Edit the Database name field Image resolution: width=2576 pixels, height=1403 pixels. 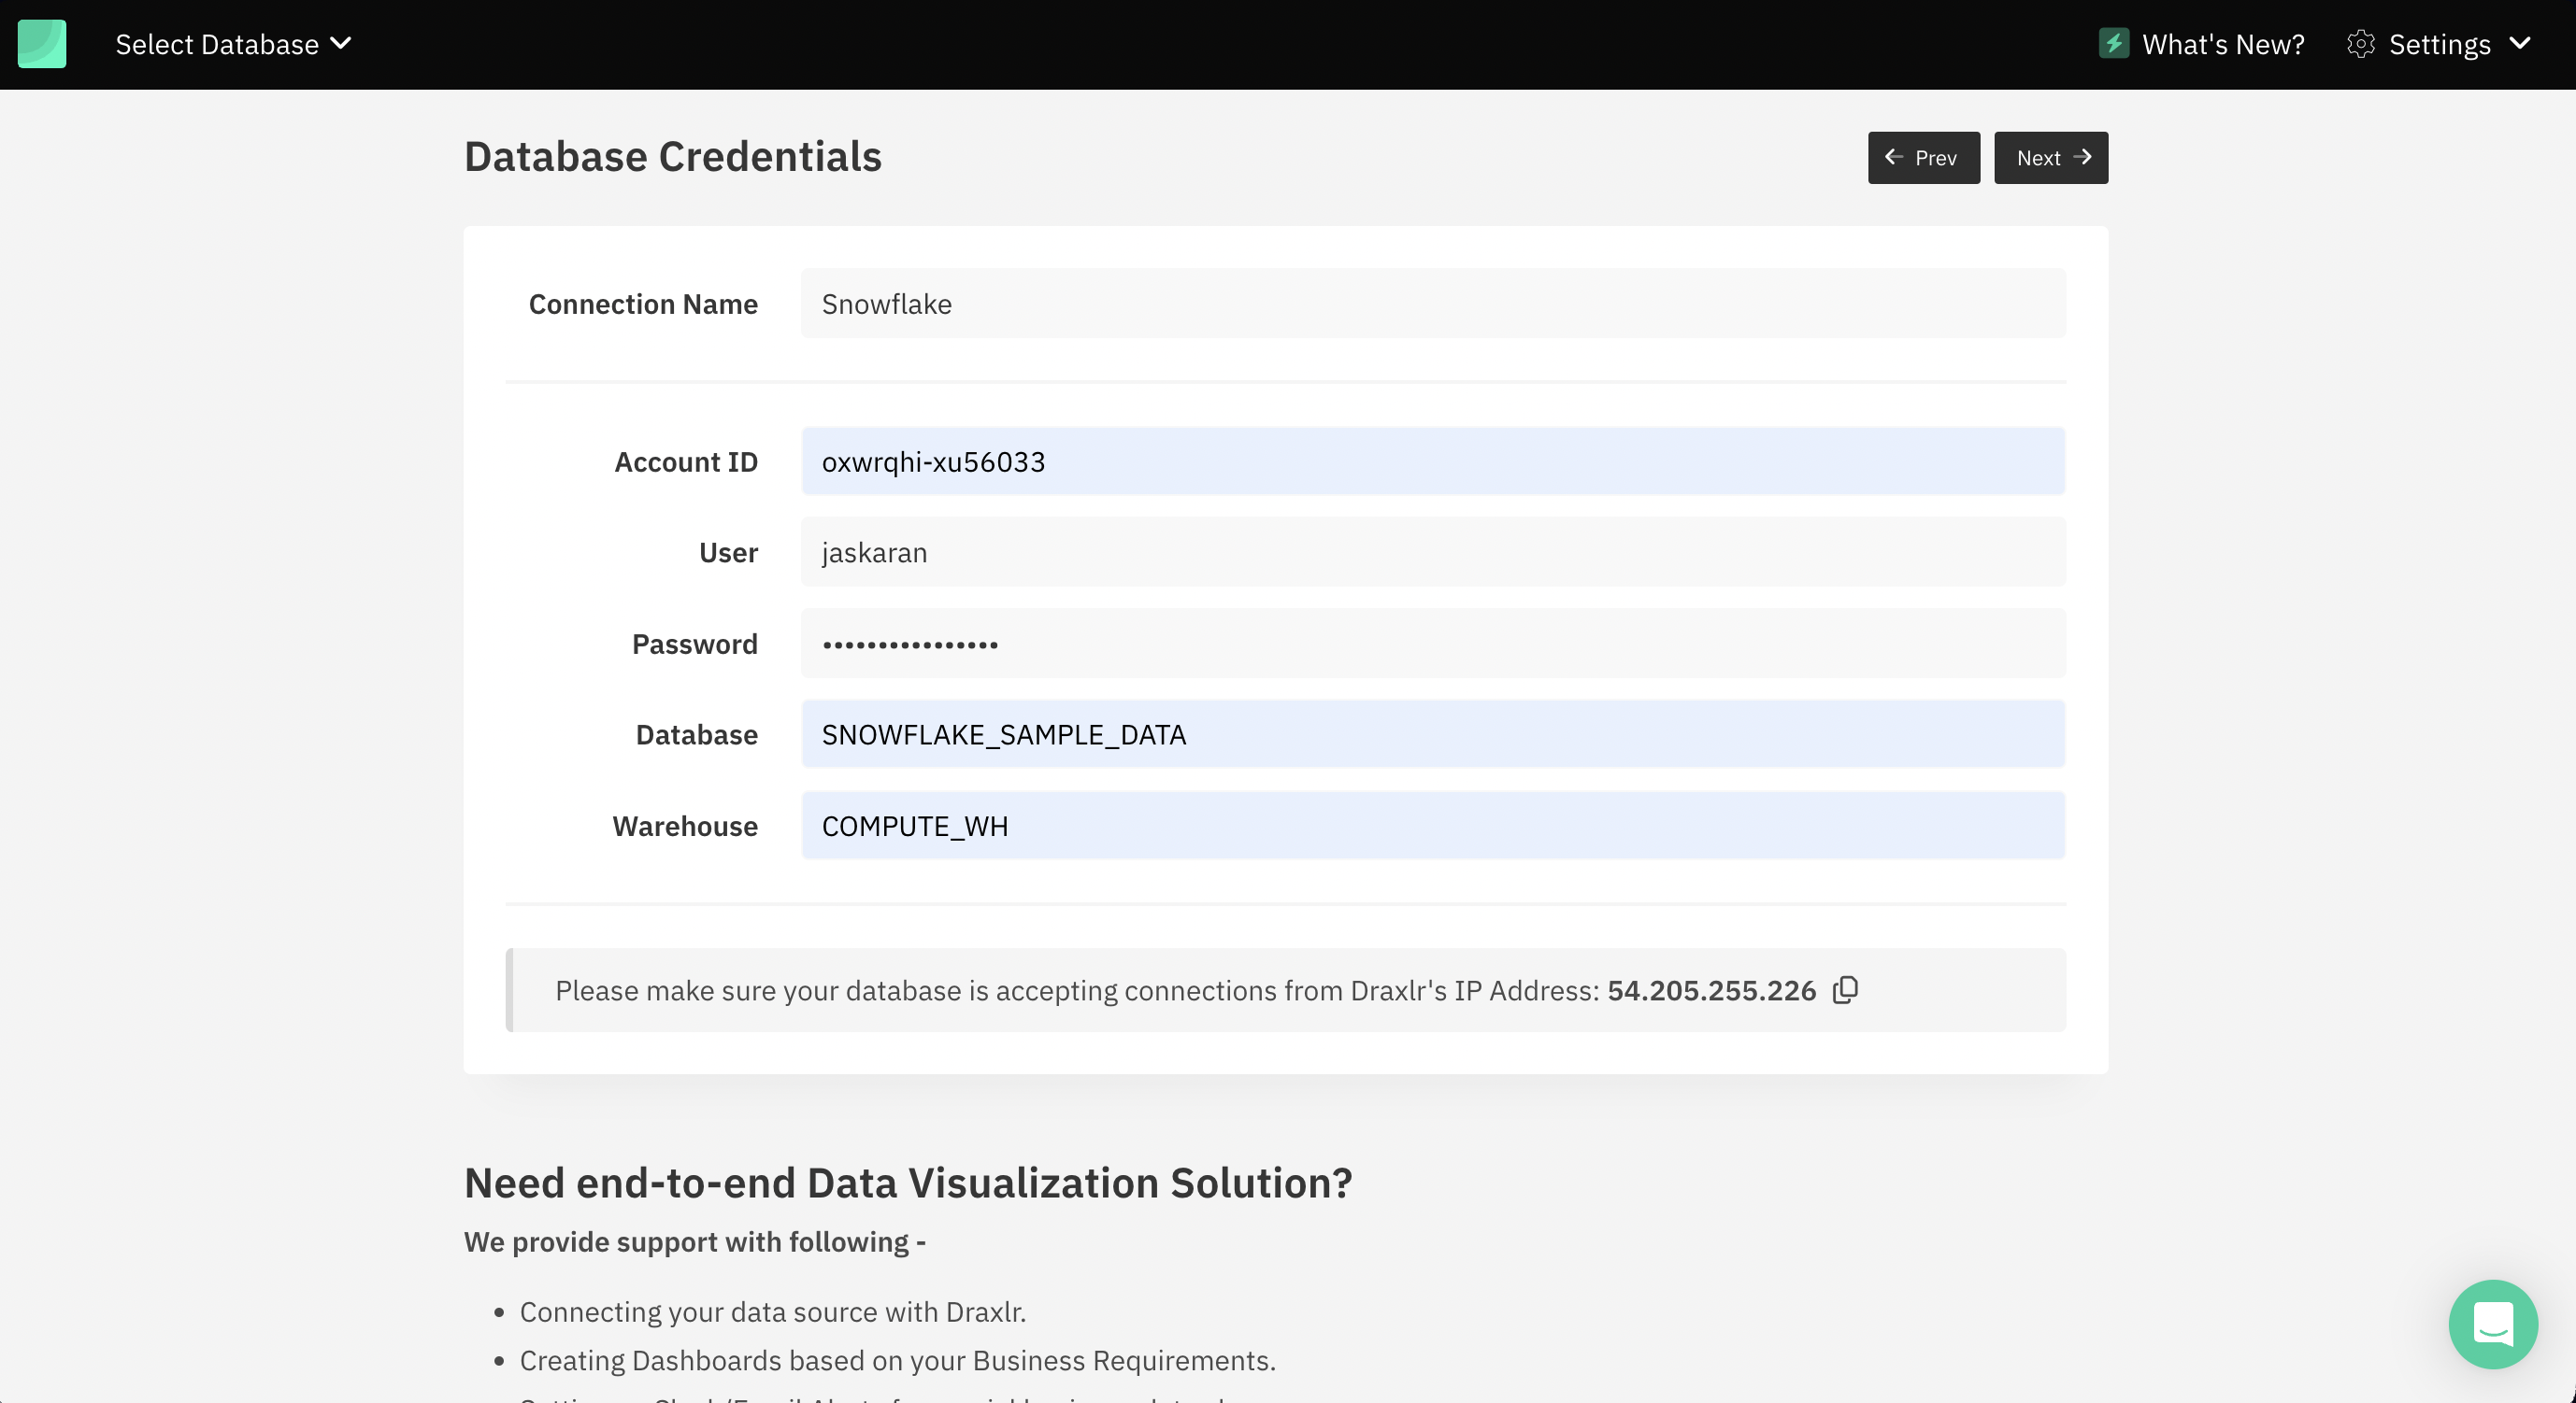point(1433,734)
